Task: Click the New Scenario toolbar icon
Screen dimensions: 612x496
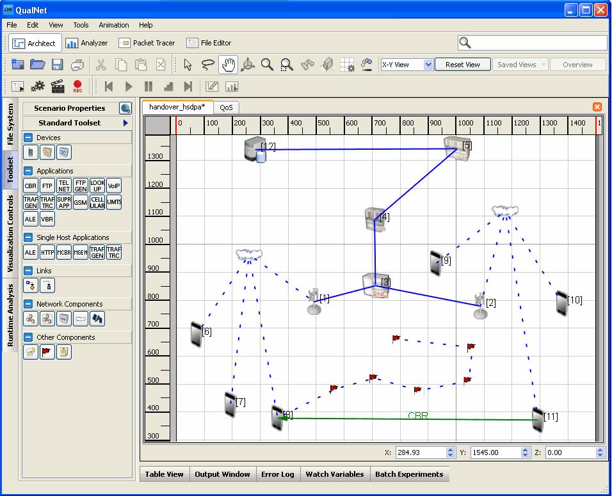Action: pyautogui.click(x=17, y=65)
